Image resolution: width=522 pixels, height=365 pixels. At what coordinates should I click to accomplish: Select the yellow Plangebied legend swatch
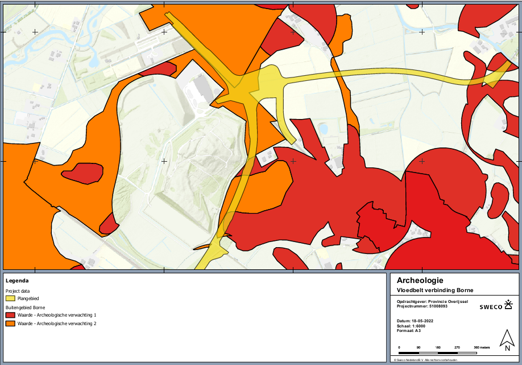(10, 298)
